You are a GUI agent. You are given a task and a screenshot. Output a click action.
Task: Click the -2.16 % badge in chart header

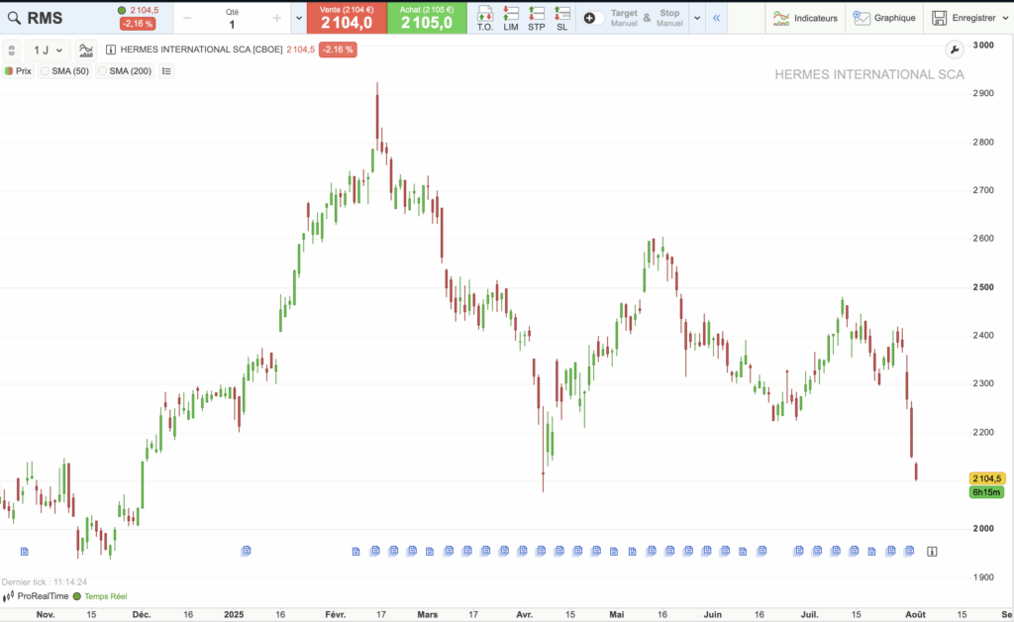pyautogui.click(x=338, y=50)
